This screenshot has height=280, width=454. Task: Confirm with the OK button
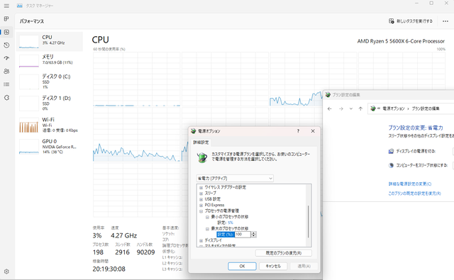242,266
